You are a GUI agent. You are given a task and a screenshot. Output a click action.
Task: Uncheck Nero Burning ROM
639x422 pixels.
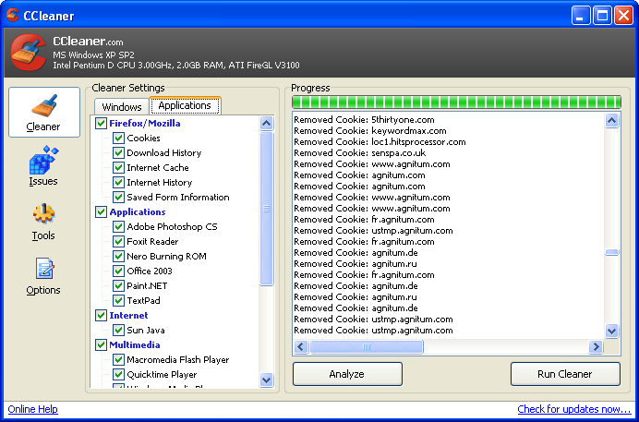pos(118,256)
